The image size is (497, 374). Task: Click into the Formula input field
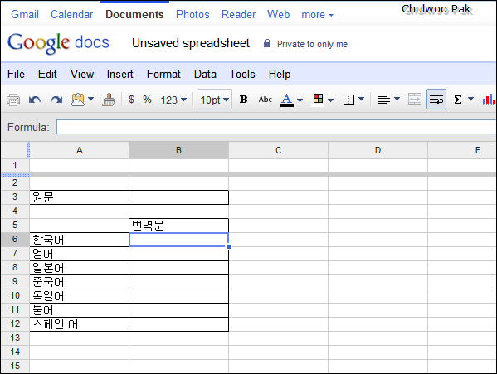(x=275, y=127)
